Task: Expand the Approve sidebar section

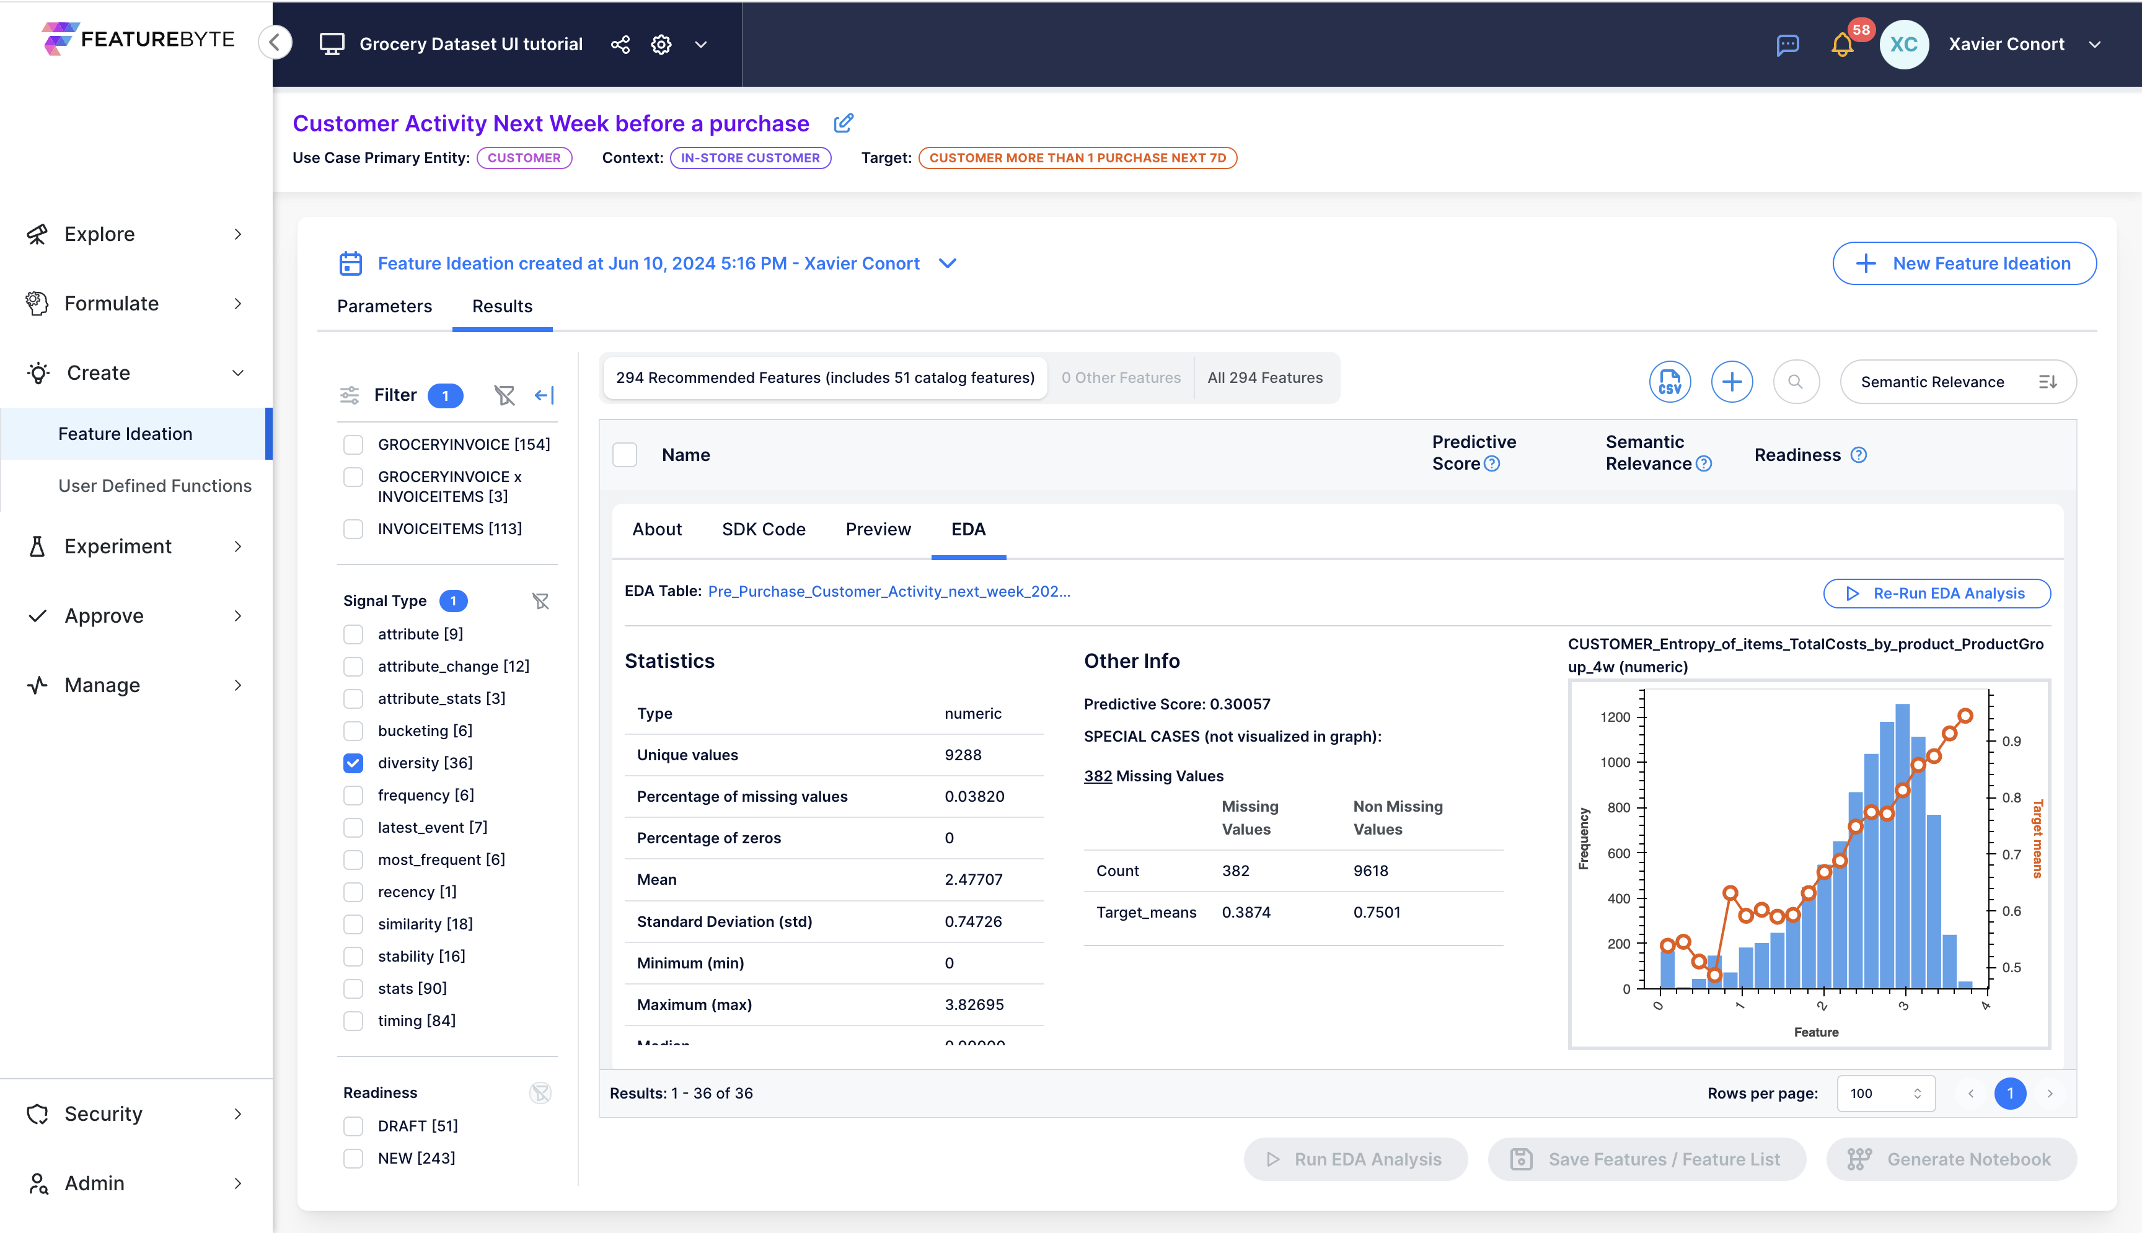Action: click(136, 616)
